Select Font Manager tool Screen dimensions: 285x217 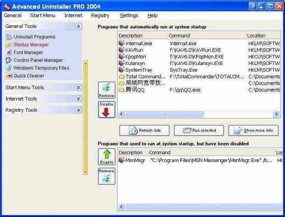coord(28,52)
